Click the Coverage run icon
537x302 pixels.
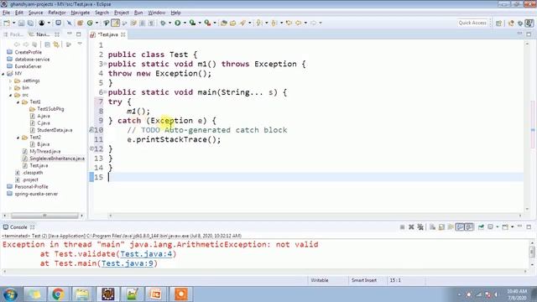click(x=192, y=23)
